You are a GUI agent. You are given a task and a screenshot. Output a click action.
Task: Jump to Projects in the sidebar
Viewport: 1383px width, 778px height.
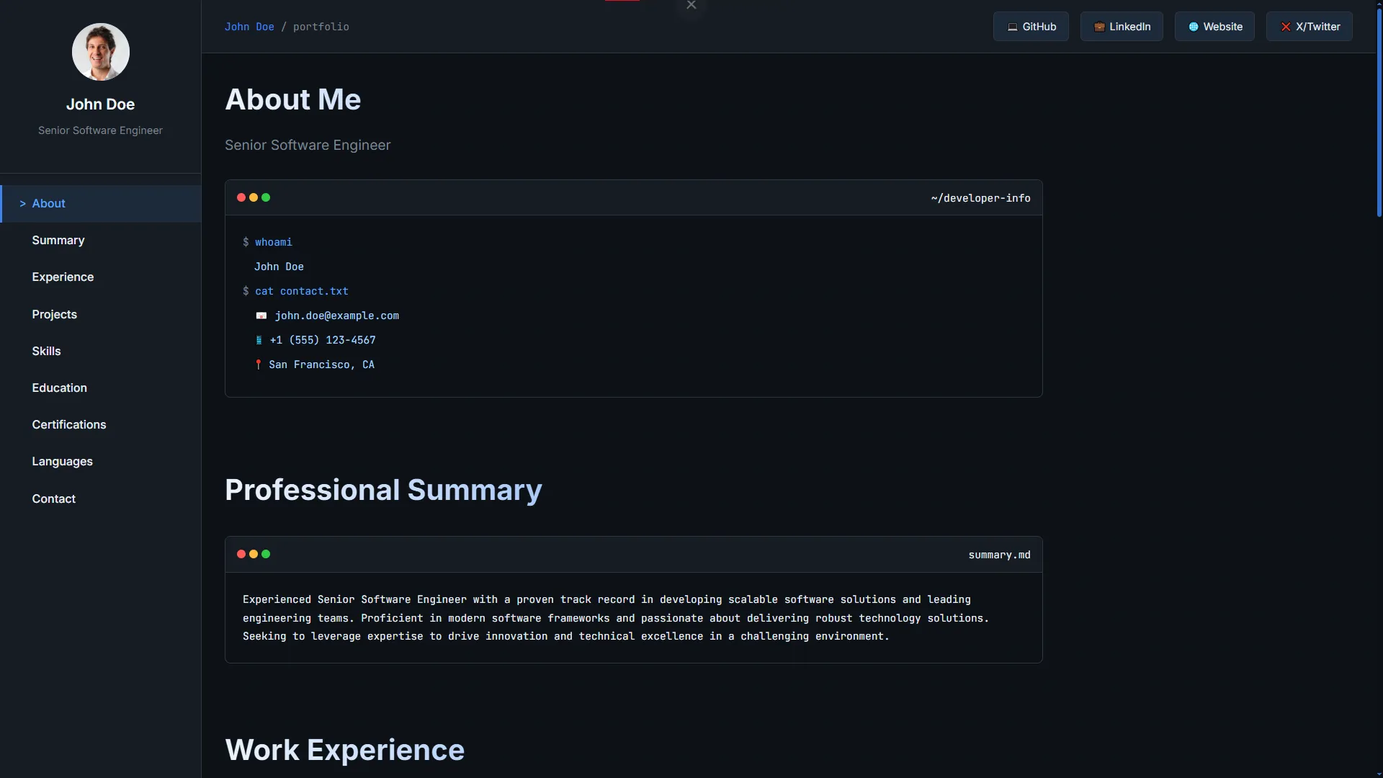[54, 315]
